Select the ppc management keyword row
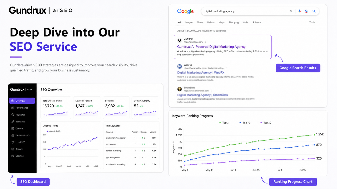The height and width of the screenshot is (189, 337). [x=131, y=157]
